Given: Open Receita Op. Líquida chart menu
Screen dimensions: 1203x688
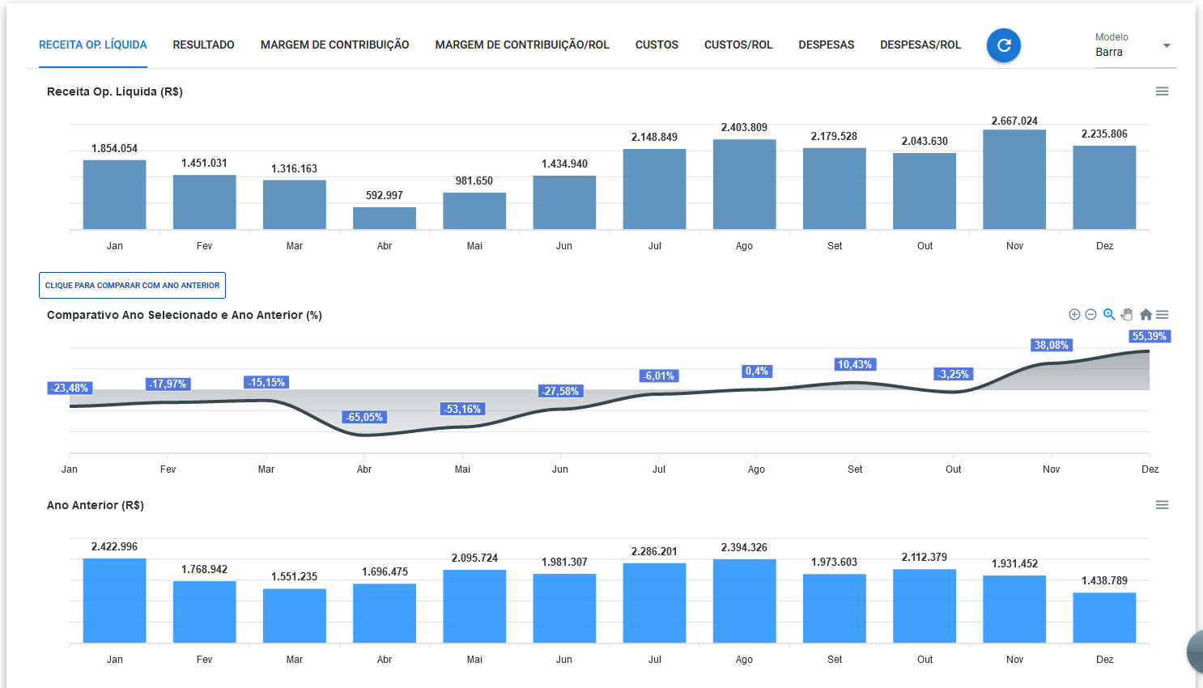Looking at the screenshot, I should tap(1162, 91).
